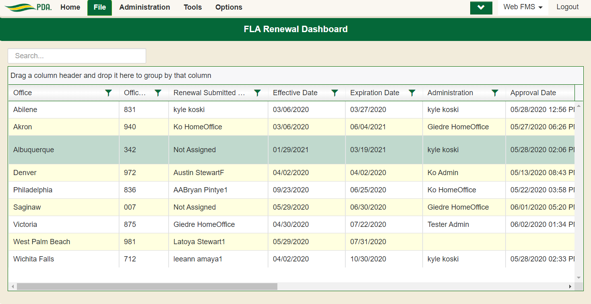This screenshot has width=591, height=304.
Task: Open the Office column filter
Action: coord(108,93)
